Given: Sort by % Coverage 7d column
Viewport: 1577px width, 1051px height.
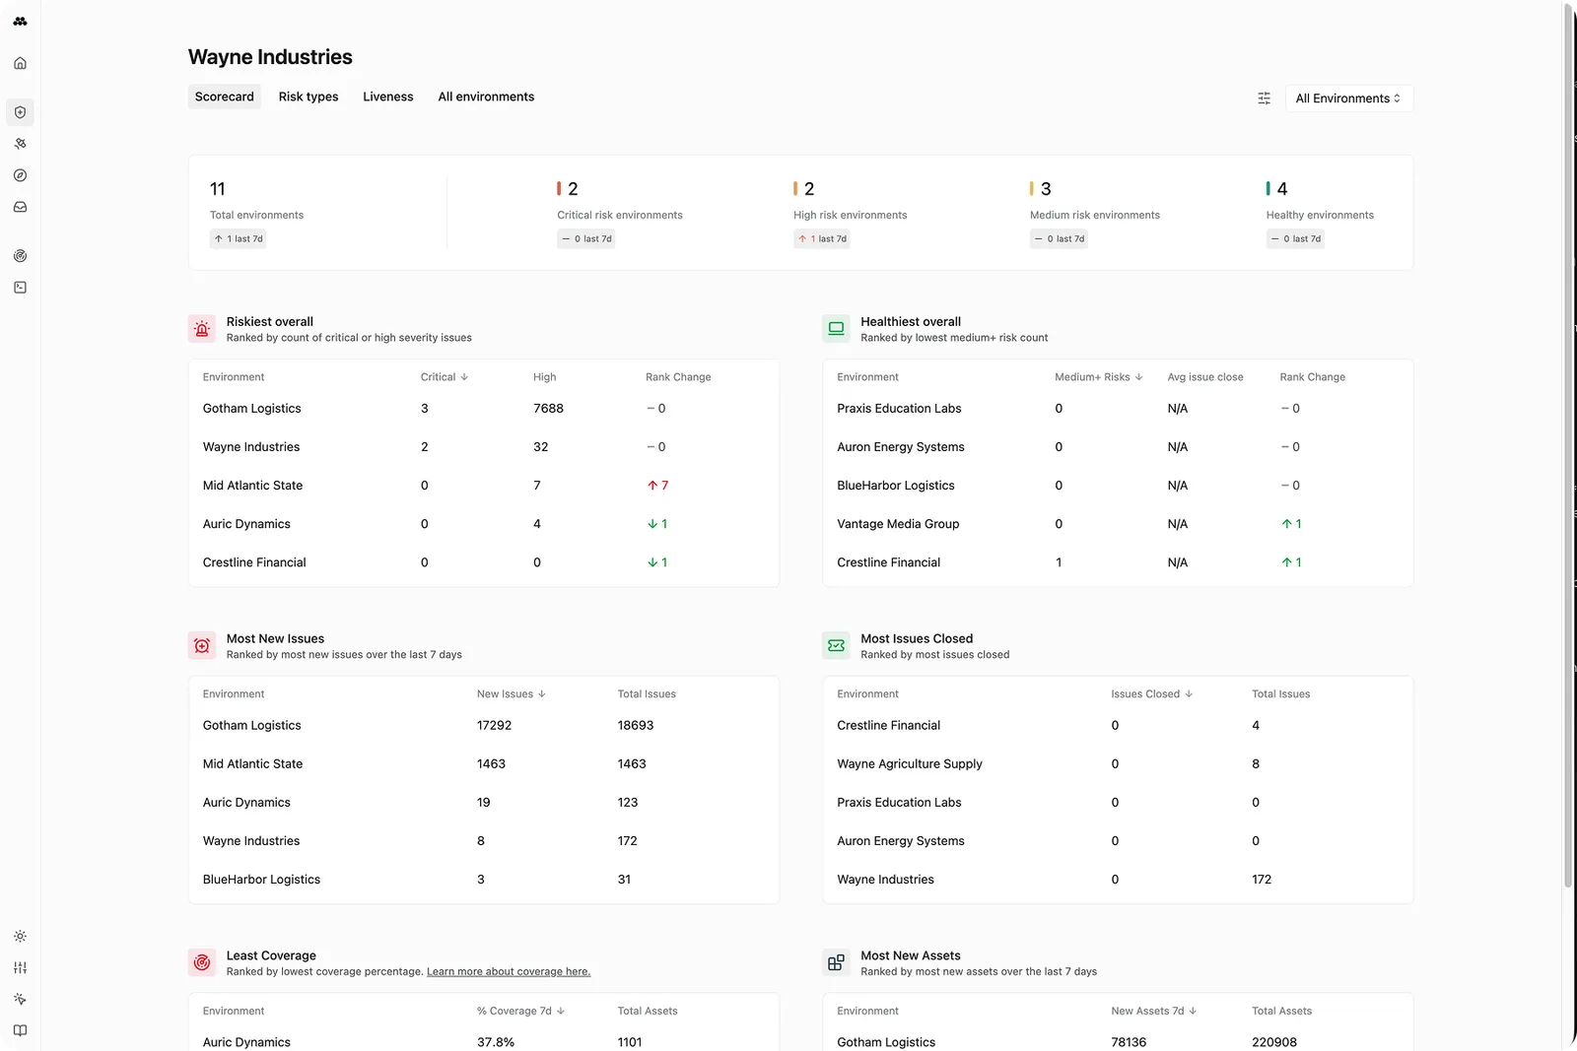Looking at the screenshot, I should pos(520,1012).
